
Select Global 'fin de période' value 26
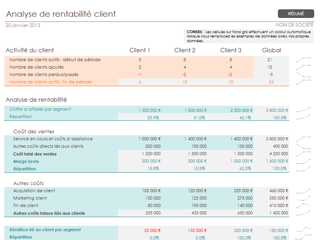click(271, 82)
